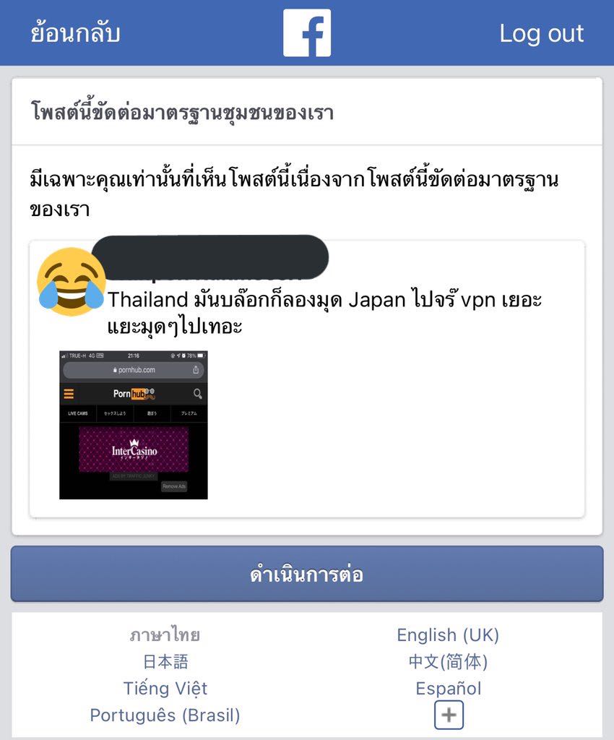Switch language to 日本語
Viewport: 614px width, 740px height.
pyautogui.click(x=165, y=662)
